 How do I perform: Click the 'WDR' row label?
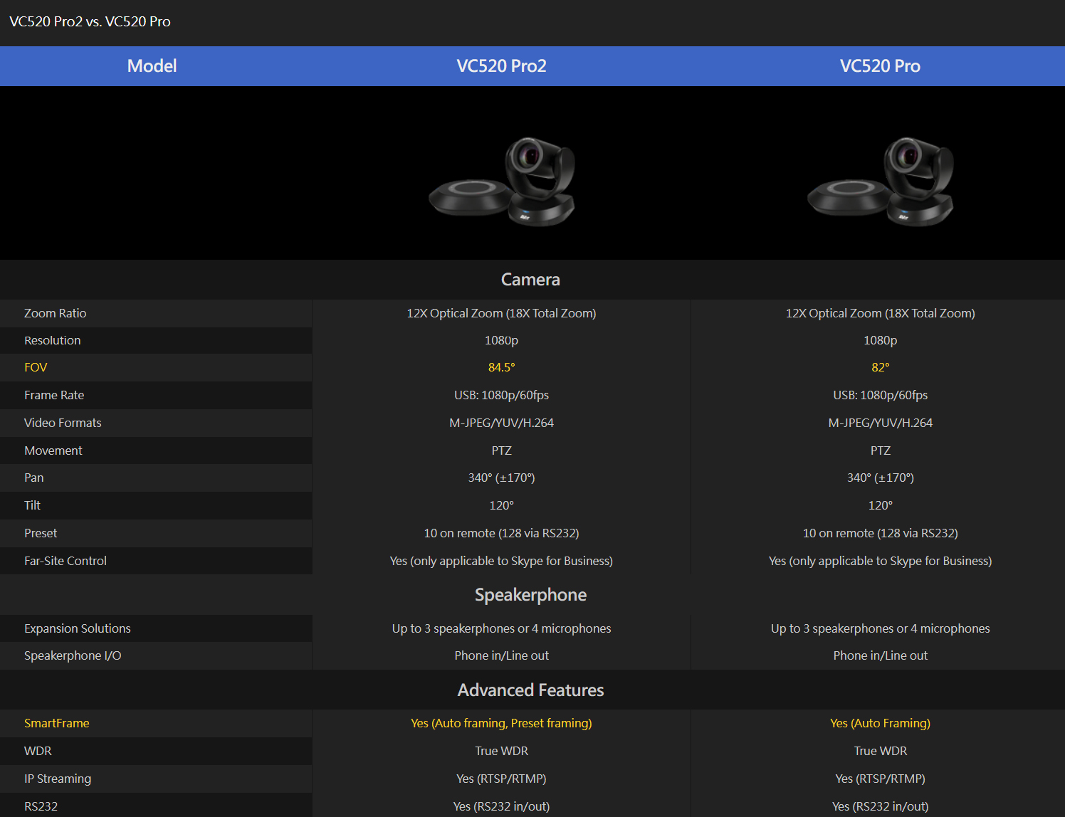tap(38, 751)
